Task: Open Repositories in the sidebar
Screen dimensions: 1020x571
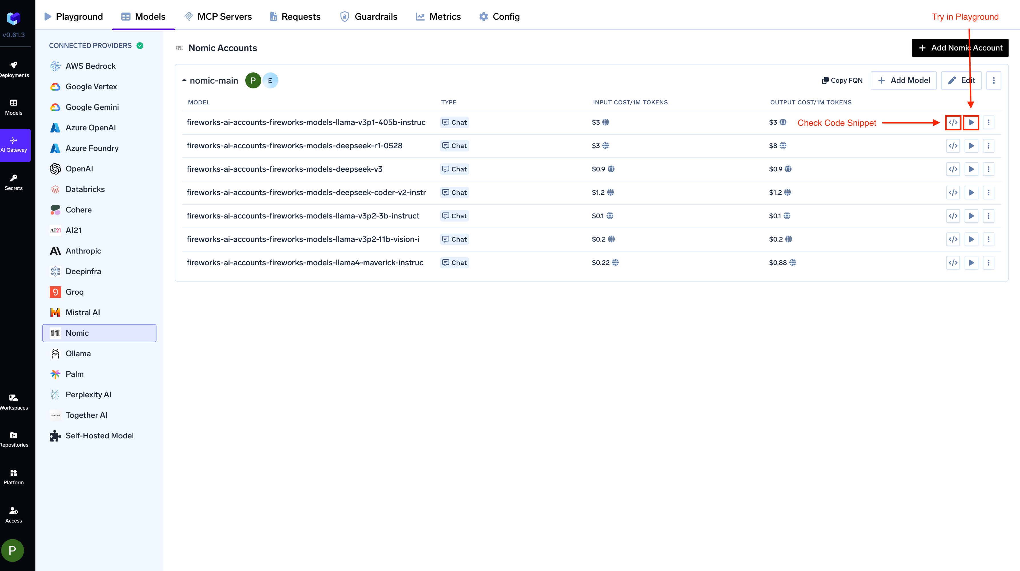Action: 14,439
